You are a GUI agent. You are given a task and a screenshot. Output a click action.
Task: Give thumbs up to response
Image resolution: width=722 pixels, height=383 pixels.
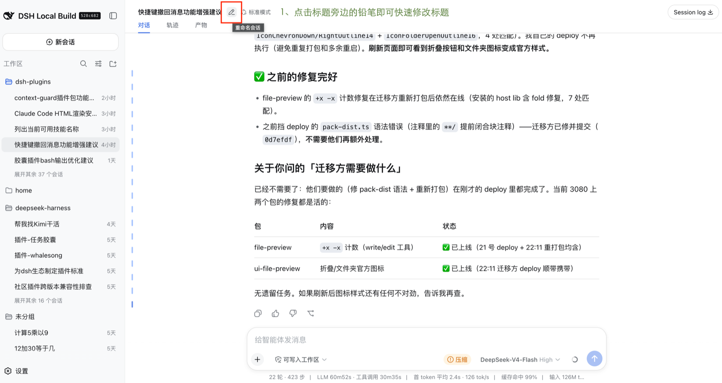(275, 313)
